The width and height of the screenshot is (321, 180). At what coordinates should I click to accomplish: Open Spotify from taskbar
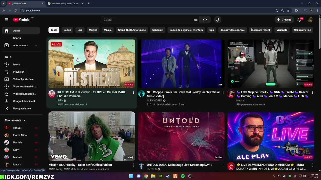pos(183,176)
